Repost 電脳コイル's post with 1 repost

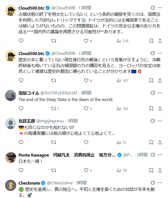coord(54,108)
